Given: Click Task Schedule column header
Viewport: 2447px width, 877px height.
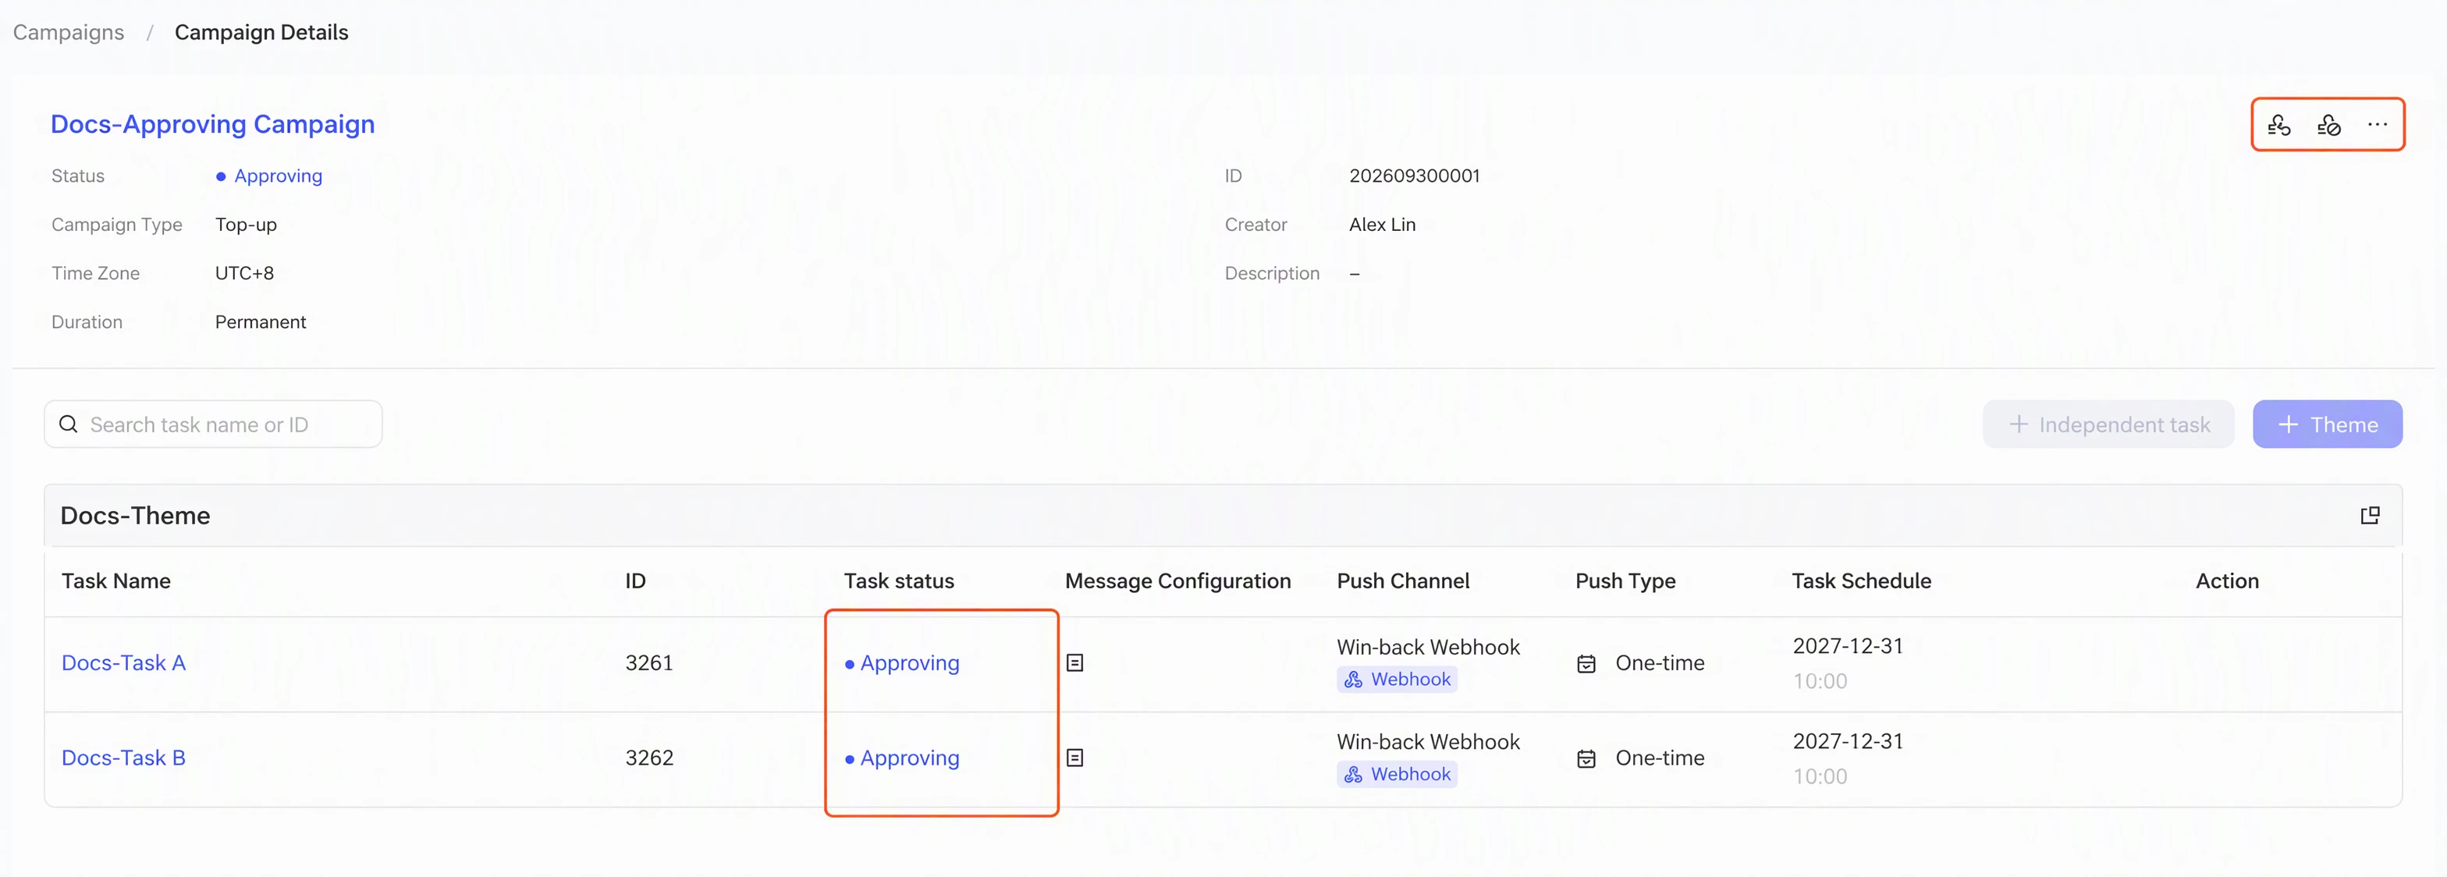Looking at the screenshot, I should click(x=1861, y=581).
